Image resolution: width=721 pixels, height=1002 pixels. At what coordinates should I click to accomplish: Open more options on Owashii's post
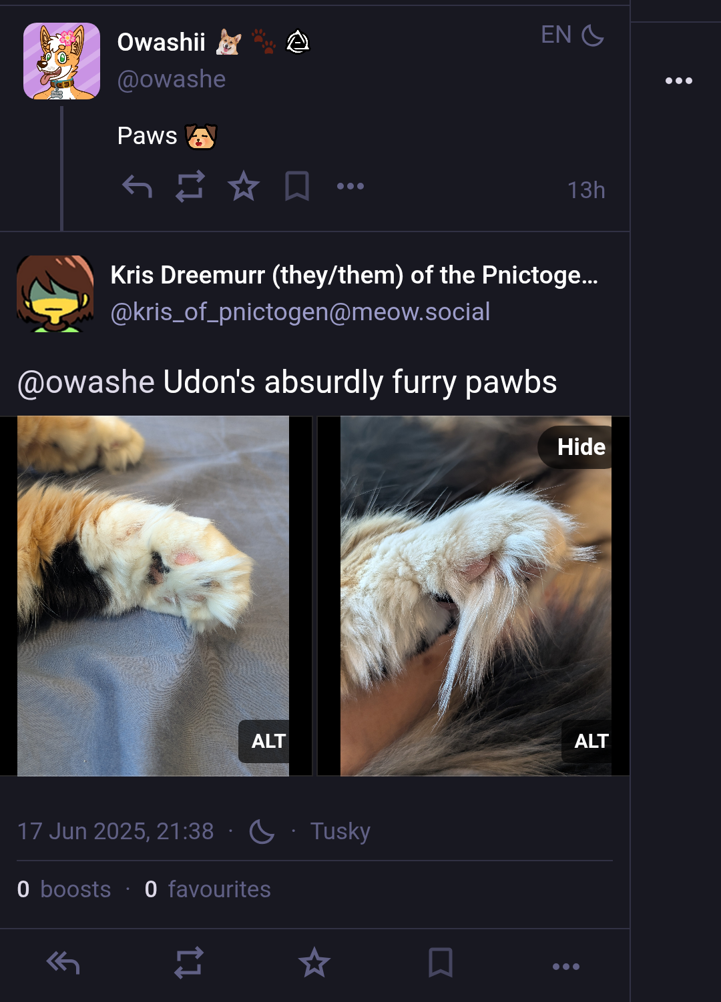(x=350, y=186)
